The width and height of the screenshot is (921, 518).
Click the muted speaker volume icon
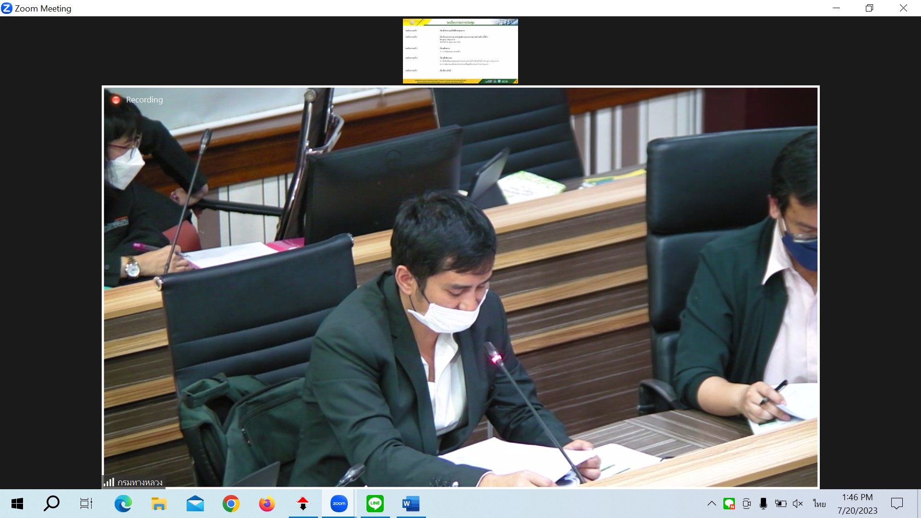point(798,504)
